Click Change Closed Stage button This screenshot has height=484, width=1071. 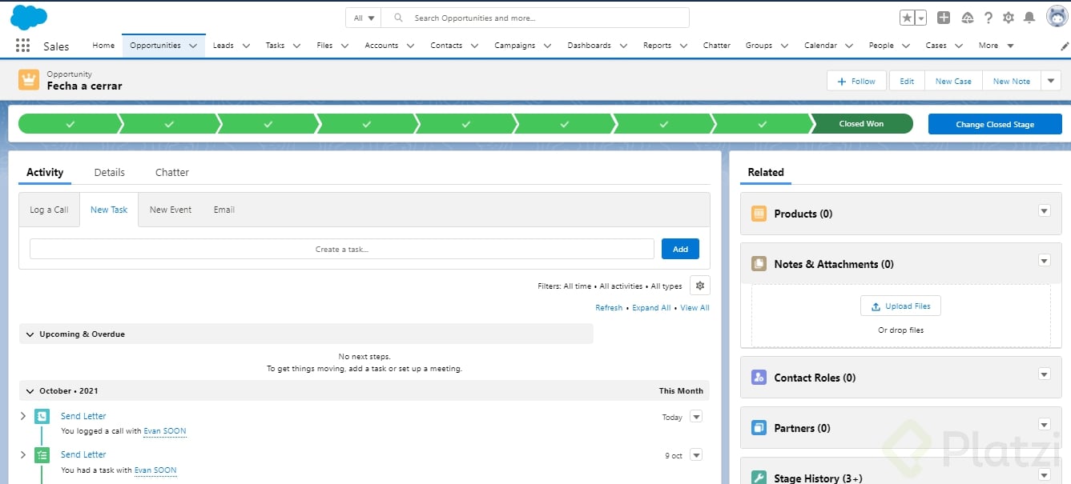pyautogui.click(x=995, y=124)
